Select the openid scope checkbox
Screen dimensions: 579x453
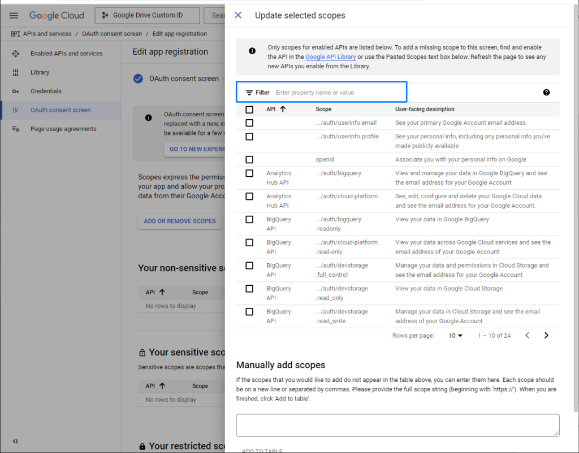click(x=249, y=160)
